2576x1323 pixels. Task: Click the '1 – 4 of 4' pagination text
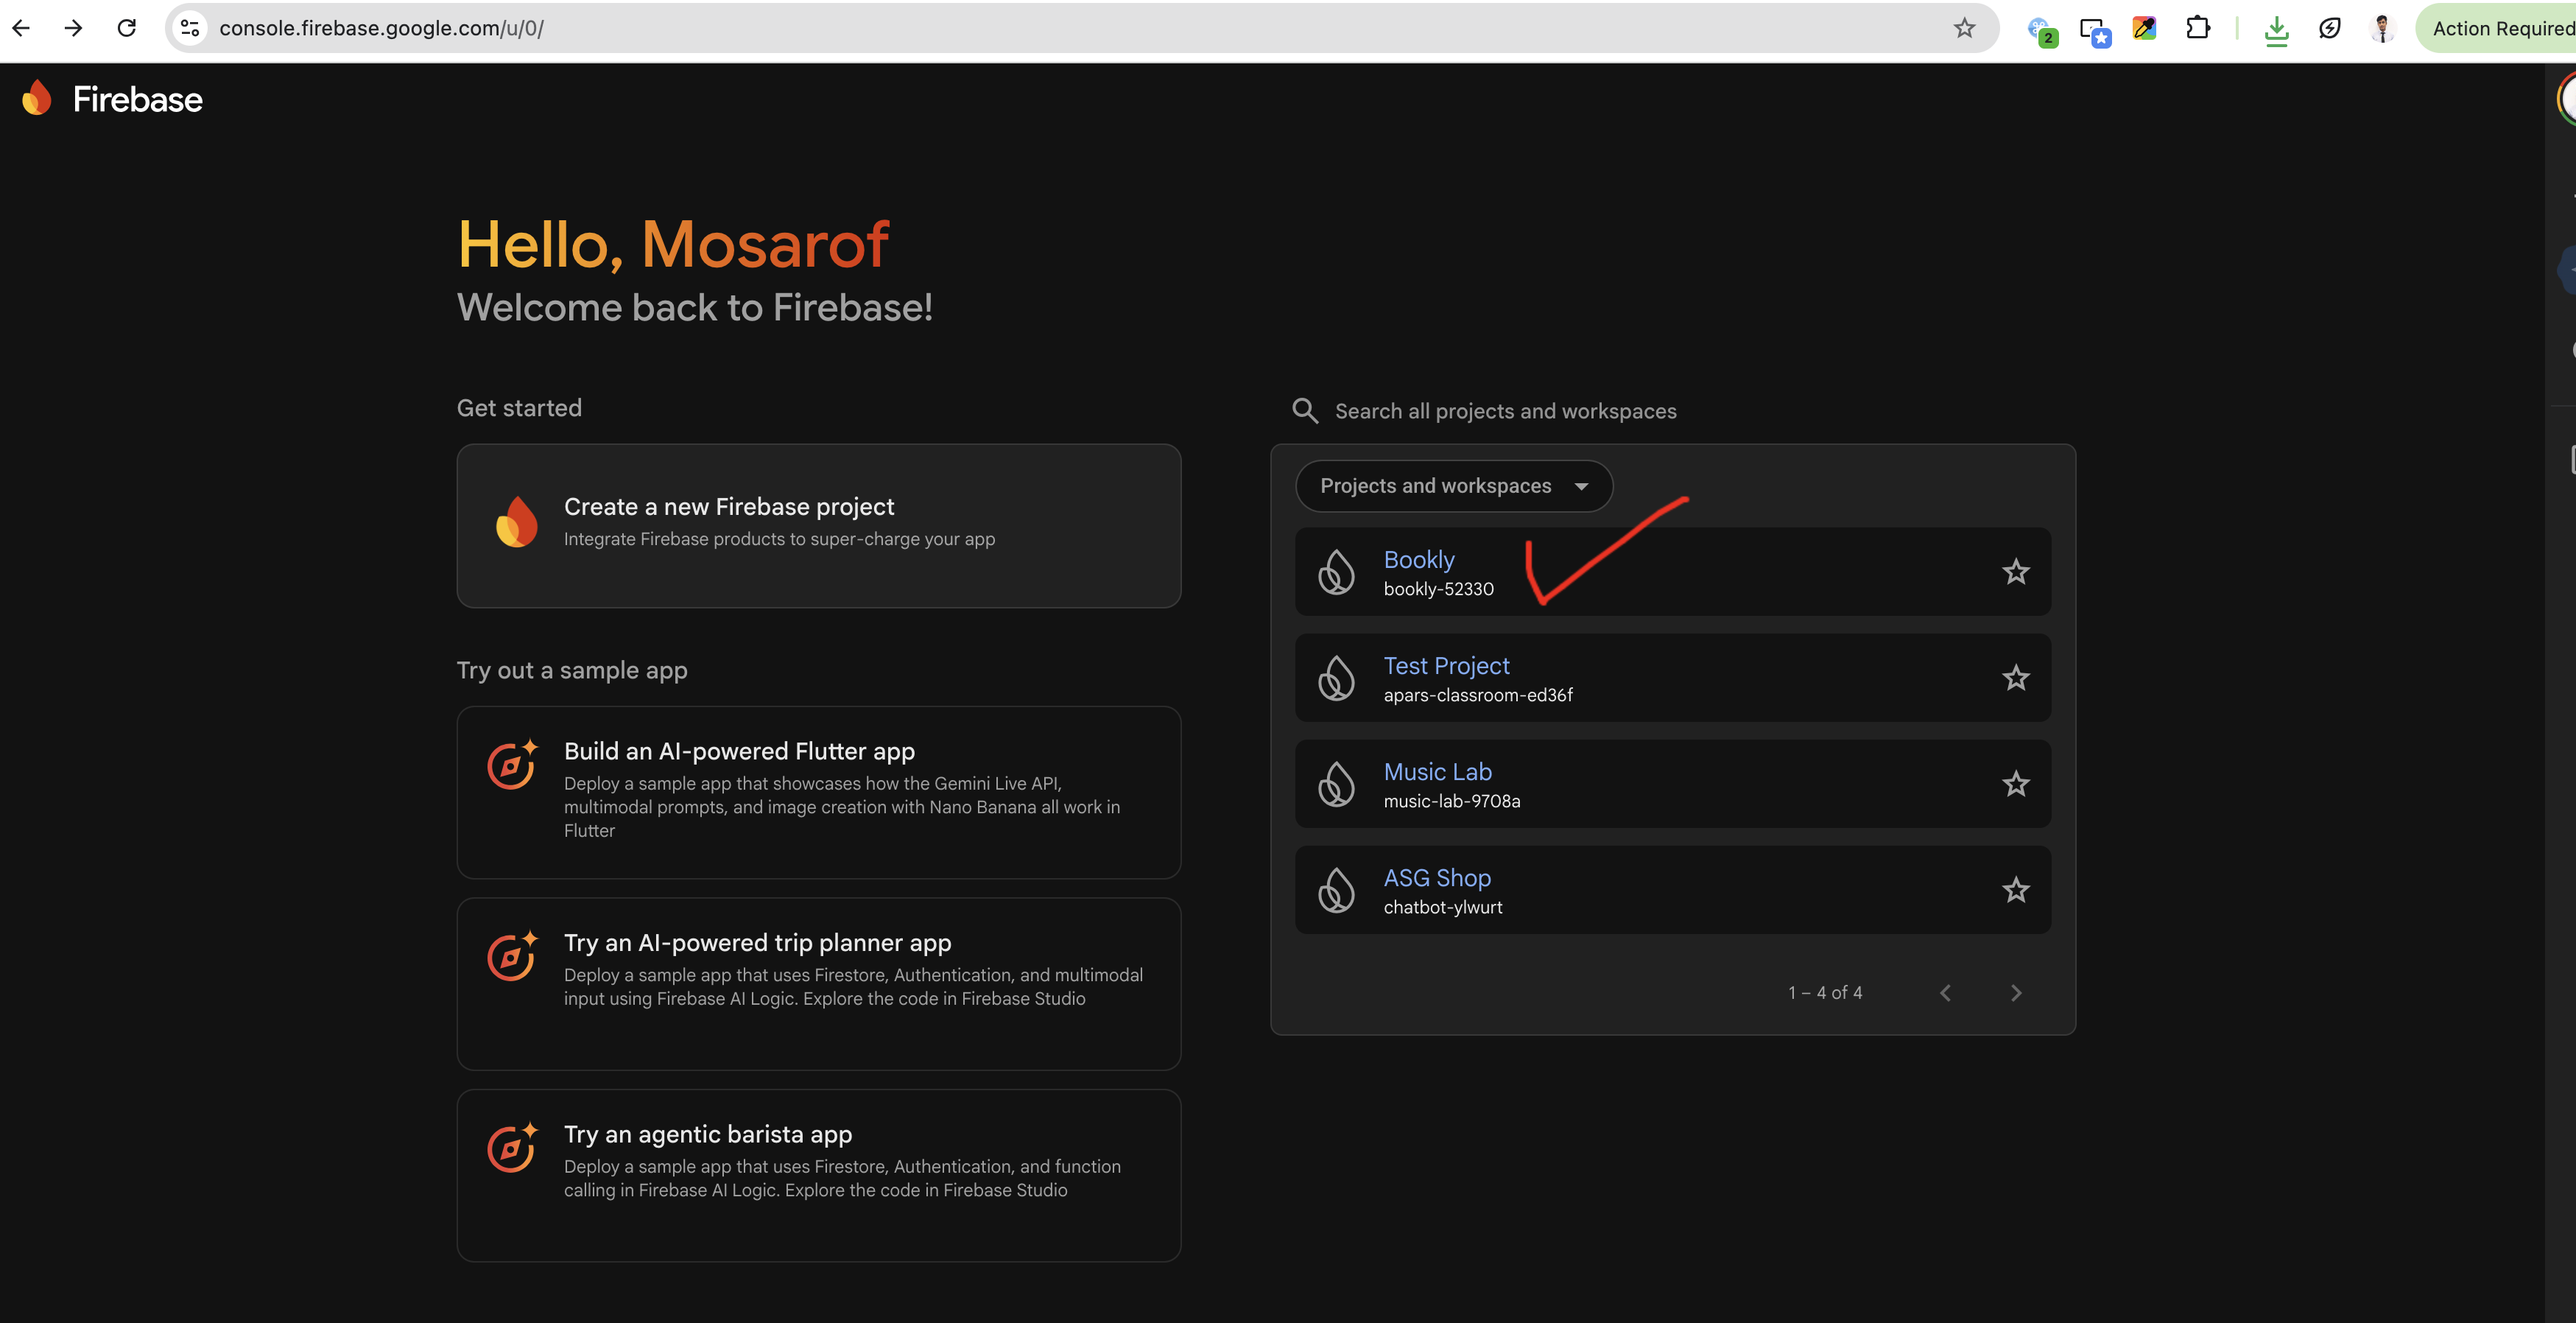click(1825, 993)
